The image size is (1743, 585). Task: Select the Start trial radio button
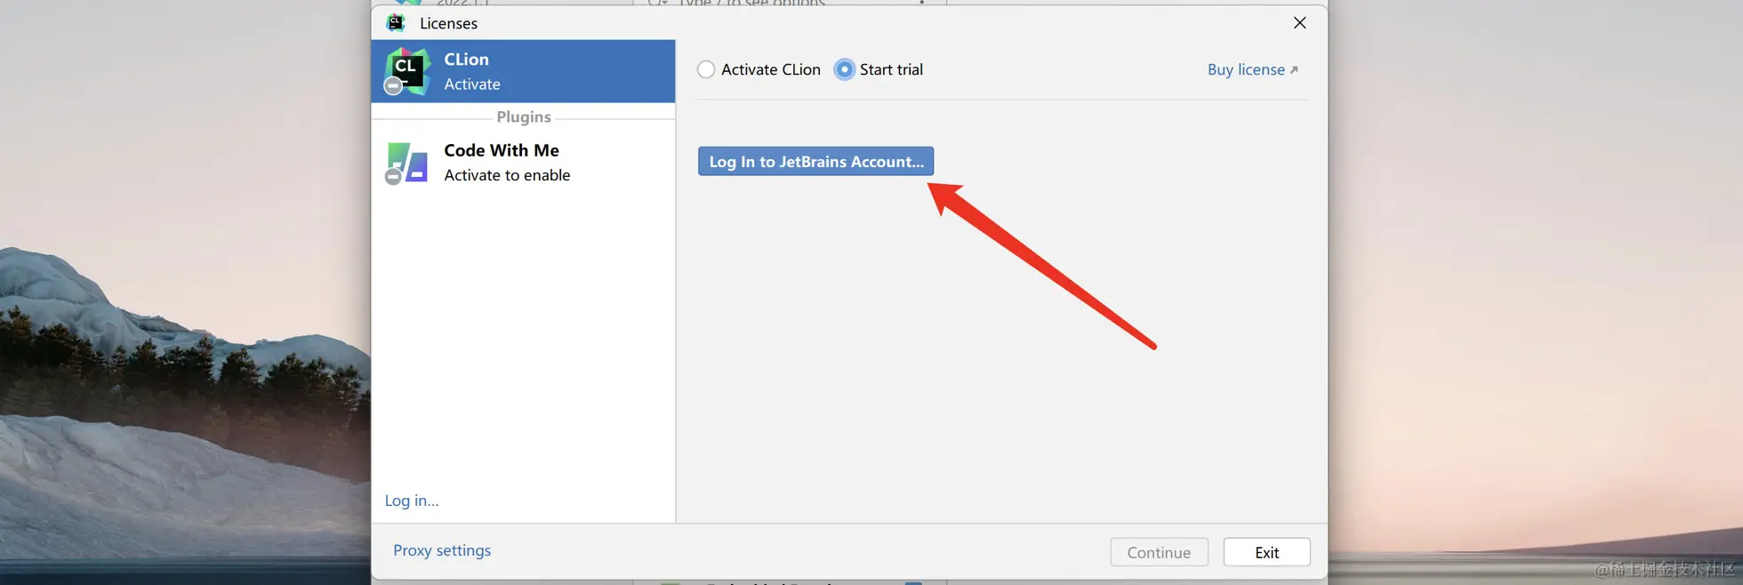845,69
